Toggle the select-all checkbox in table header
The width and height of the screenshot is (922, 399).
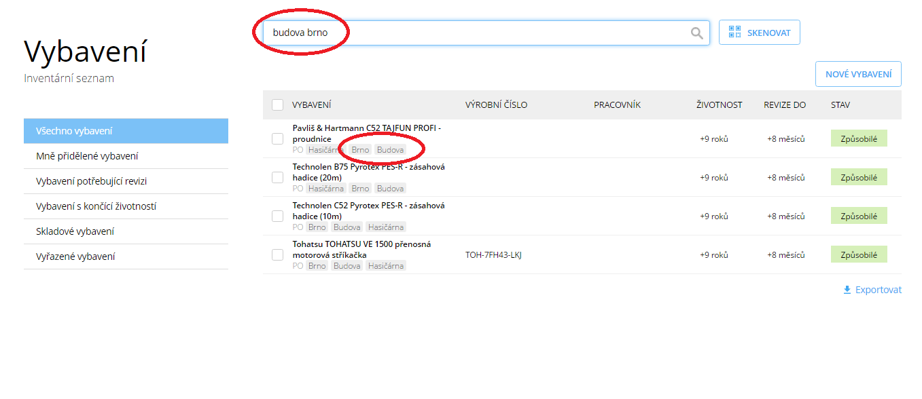coord(277,105)
